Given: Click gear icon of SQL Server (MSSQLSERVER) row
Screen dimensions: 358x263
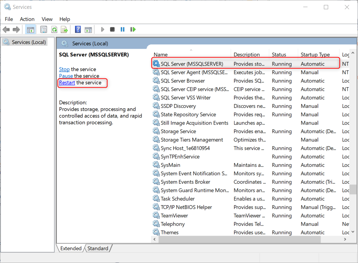Looking at the screenshot, I should pyautogui.click(x=156, y=64).
